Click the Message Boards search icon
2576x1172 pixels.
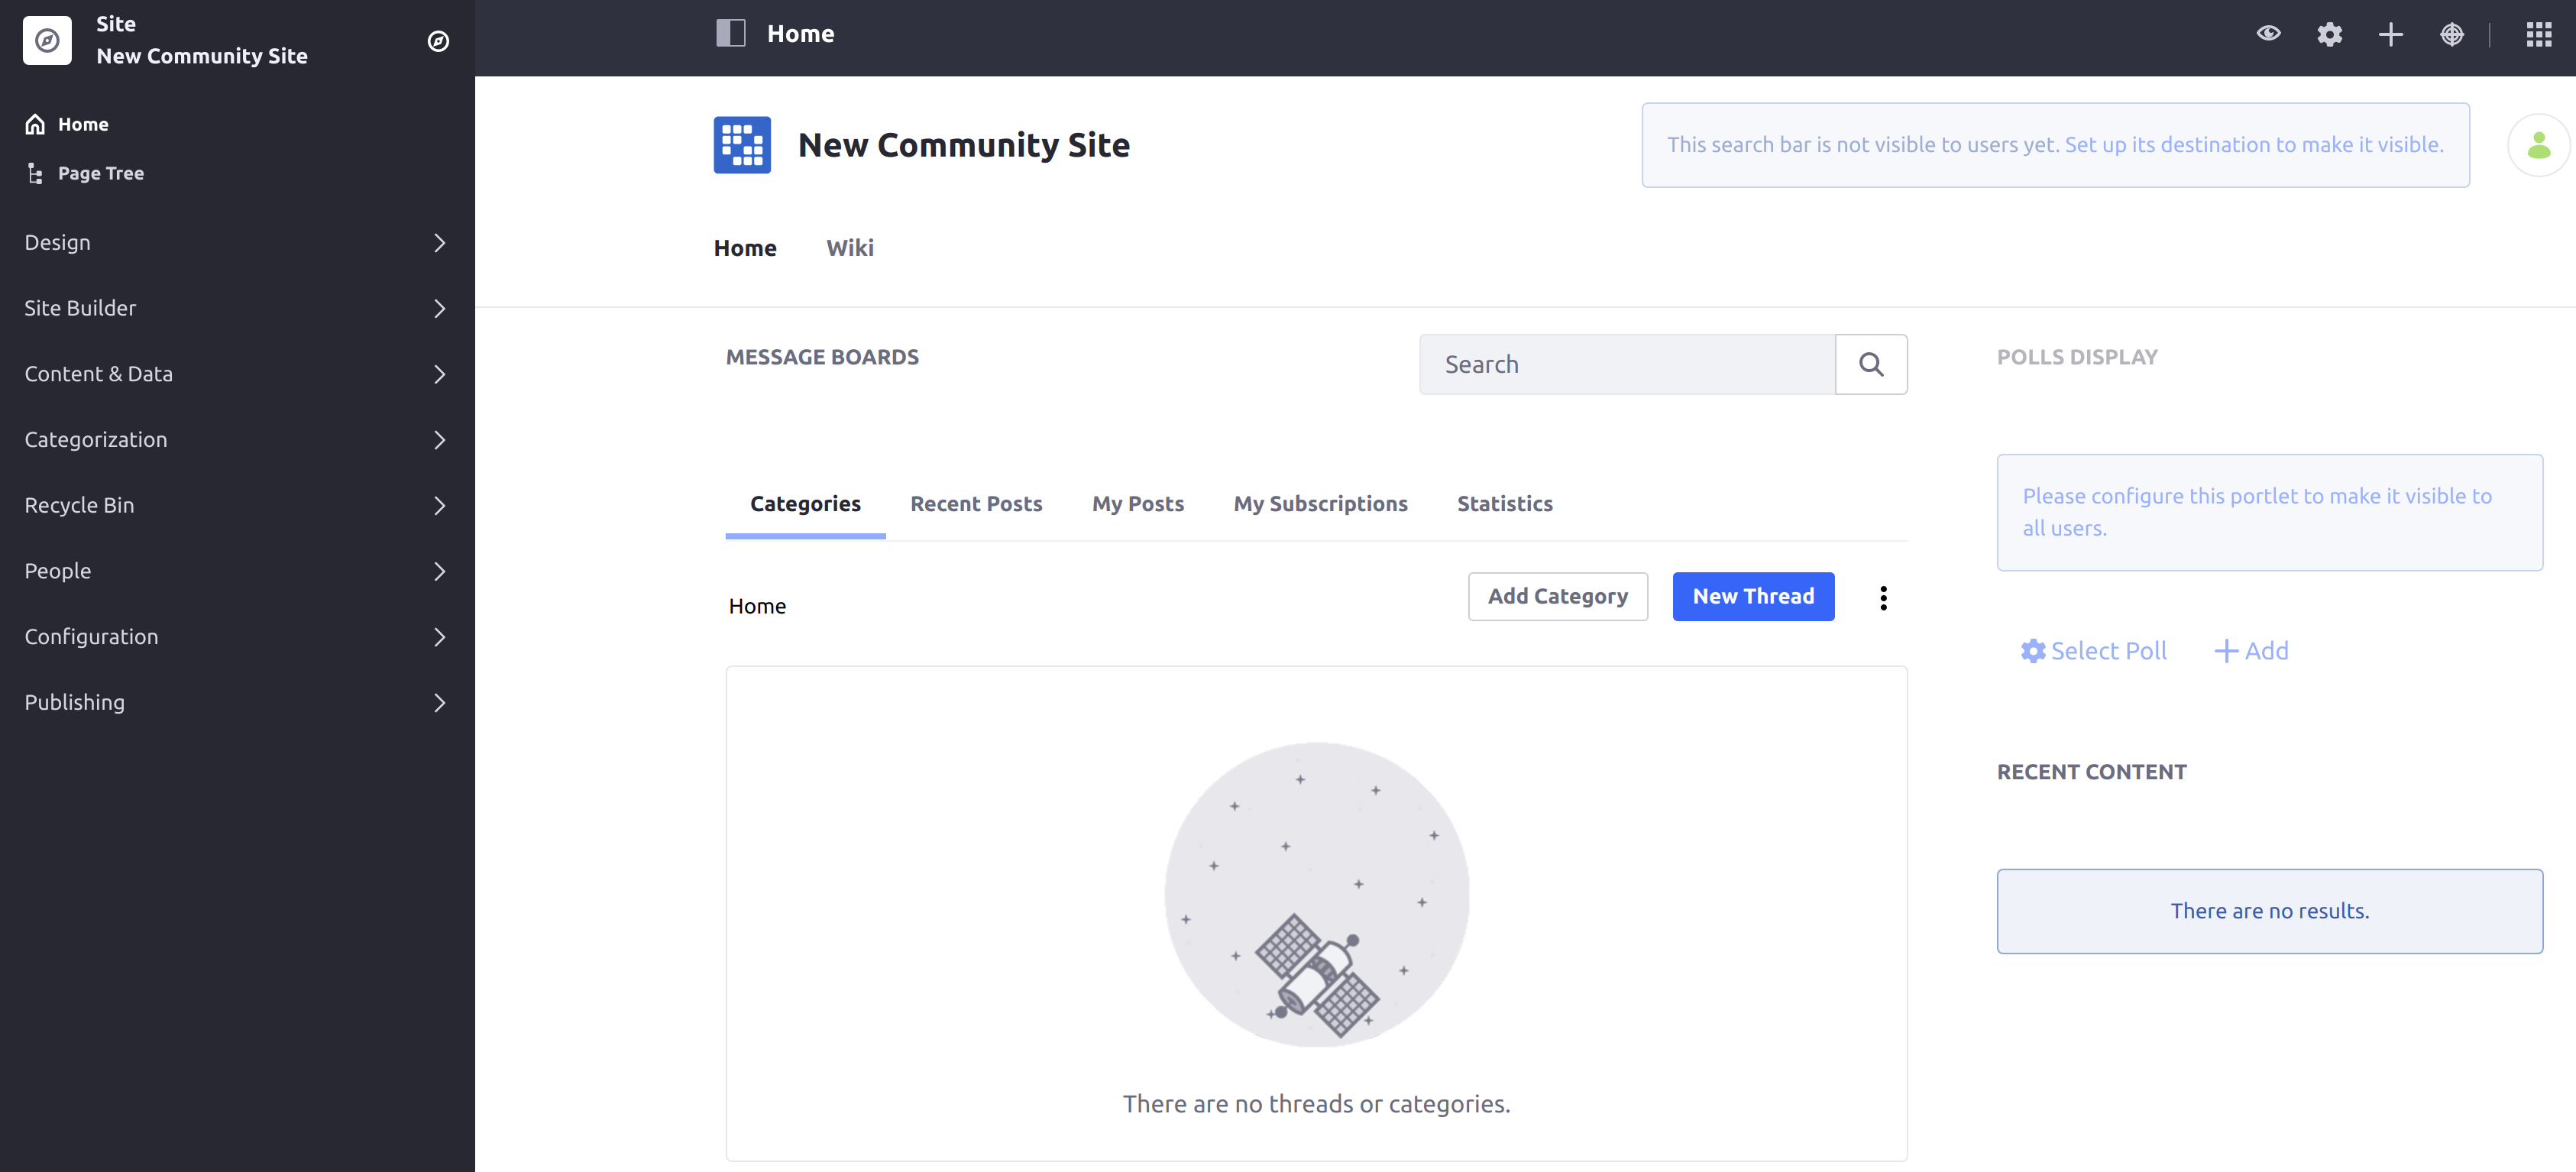(x=1869, y=363)
